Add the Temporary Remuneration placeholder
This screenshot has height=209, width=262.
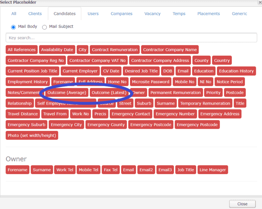pos(205,103)
